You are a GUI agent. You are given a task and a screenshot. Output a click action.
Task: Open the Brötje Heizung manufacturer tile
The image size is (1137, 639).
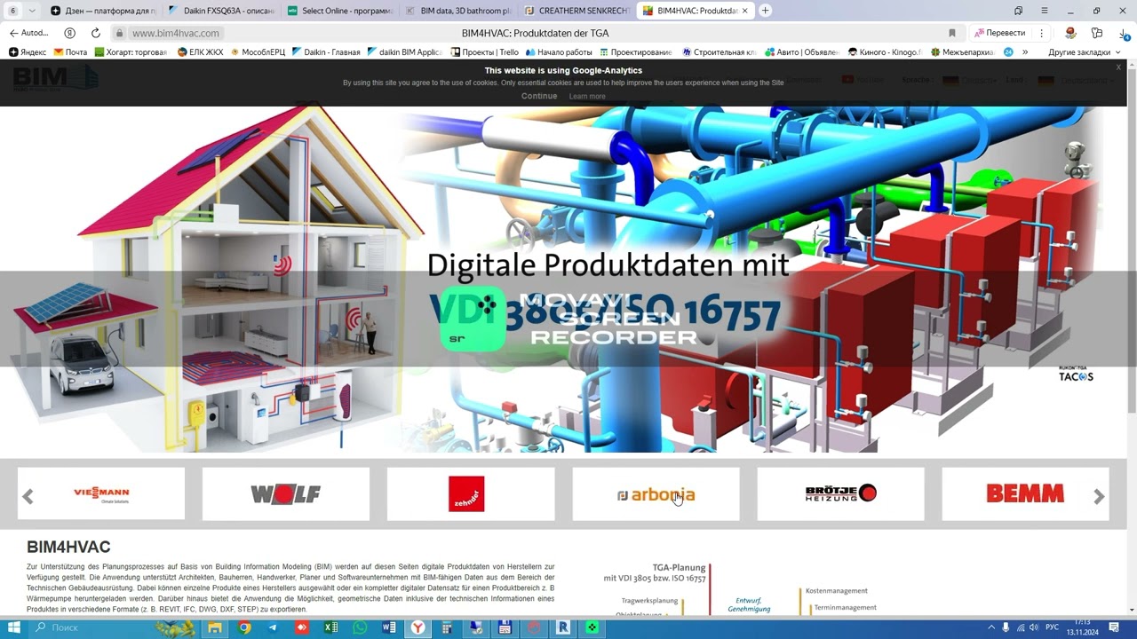click(x=840, y=493)
